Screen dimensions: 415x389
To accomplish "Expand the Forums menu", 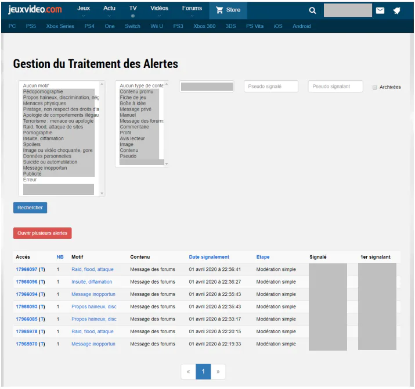I will (192, 8).
